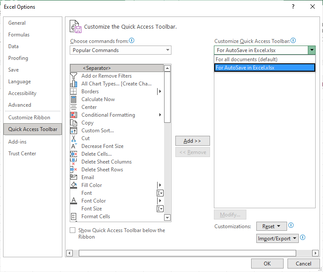323x272 pixels.
Task: Open the Data options category
Action: [32, 46]
